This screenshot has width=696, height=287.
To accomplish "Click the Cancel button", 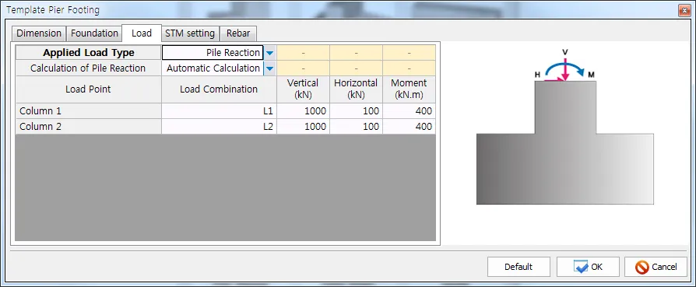I will 656,267.
